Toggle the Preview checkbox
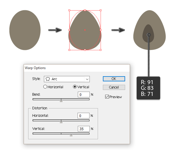The width and height of the screenshot is (171, 159). (107, 97)
